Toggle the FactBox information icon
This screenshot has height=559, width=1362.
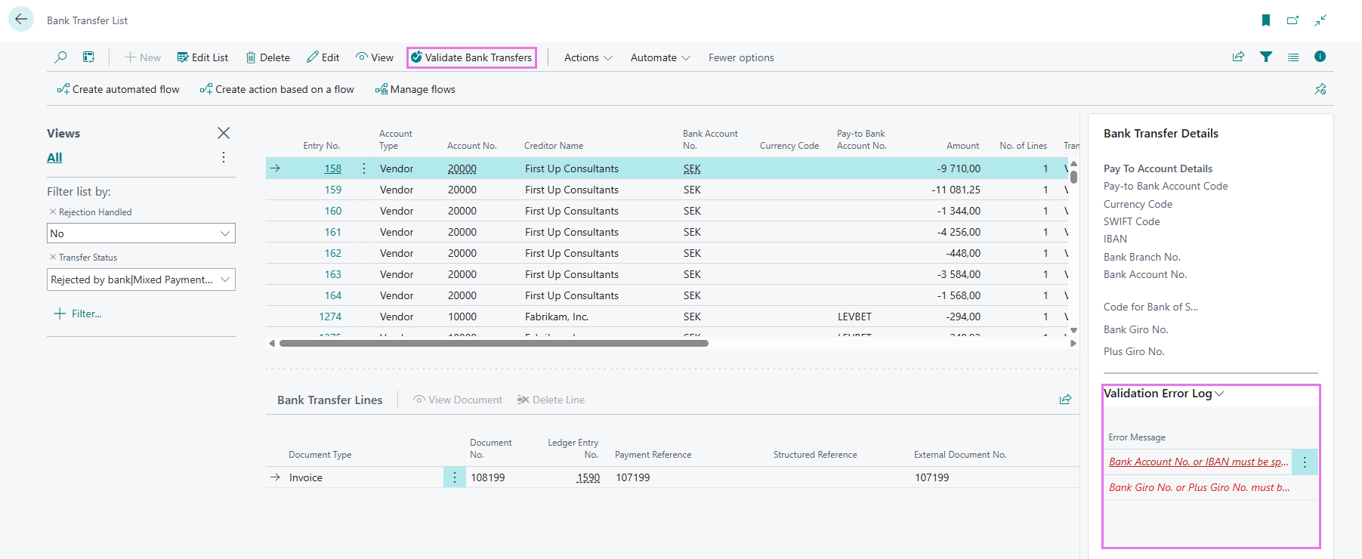(1320, 57)
